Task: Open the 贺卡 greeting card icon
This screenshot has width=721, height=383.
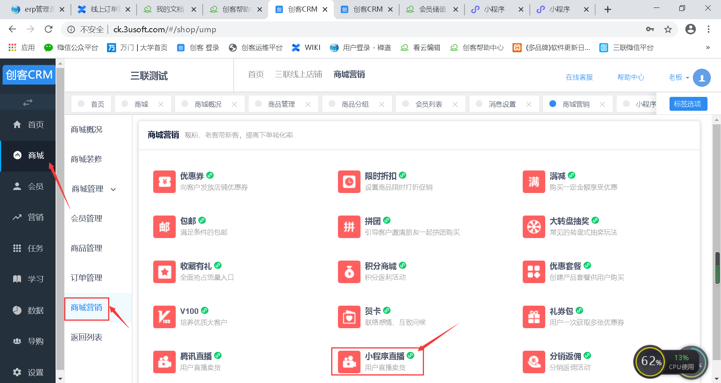Action: tap(349, 317)
